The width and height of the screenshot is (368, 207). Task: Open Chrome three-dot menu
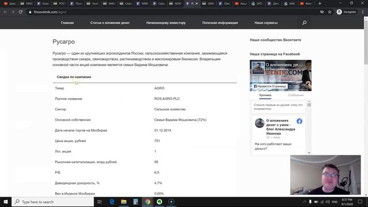pos(363,12)
